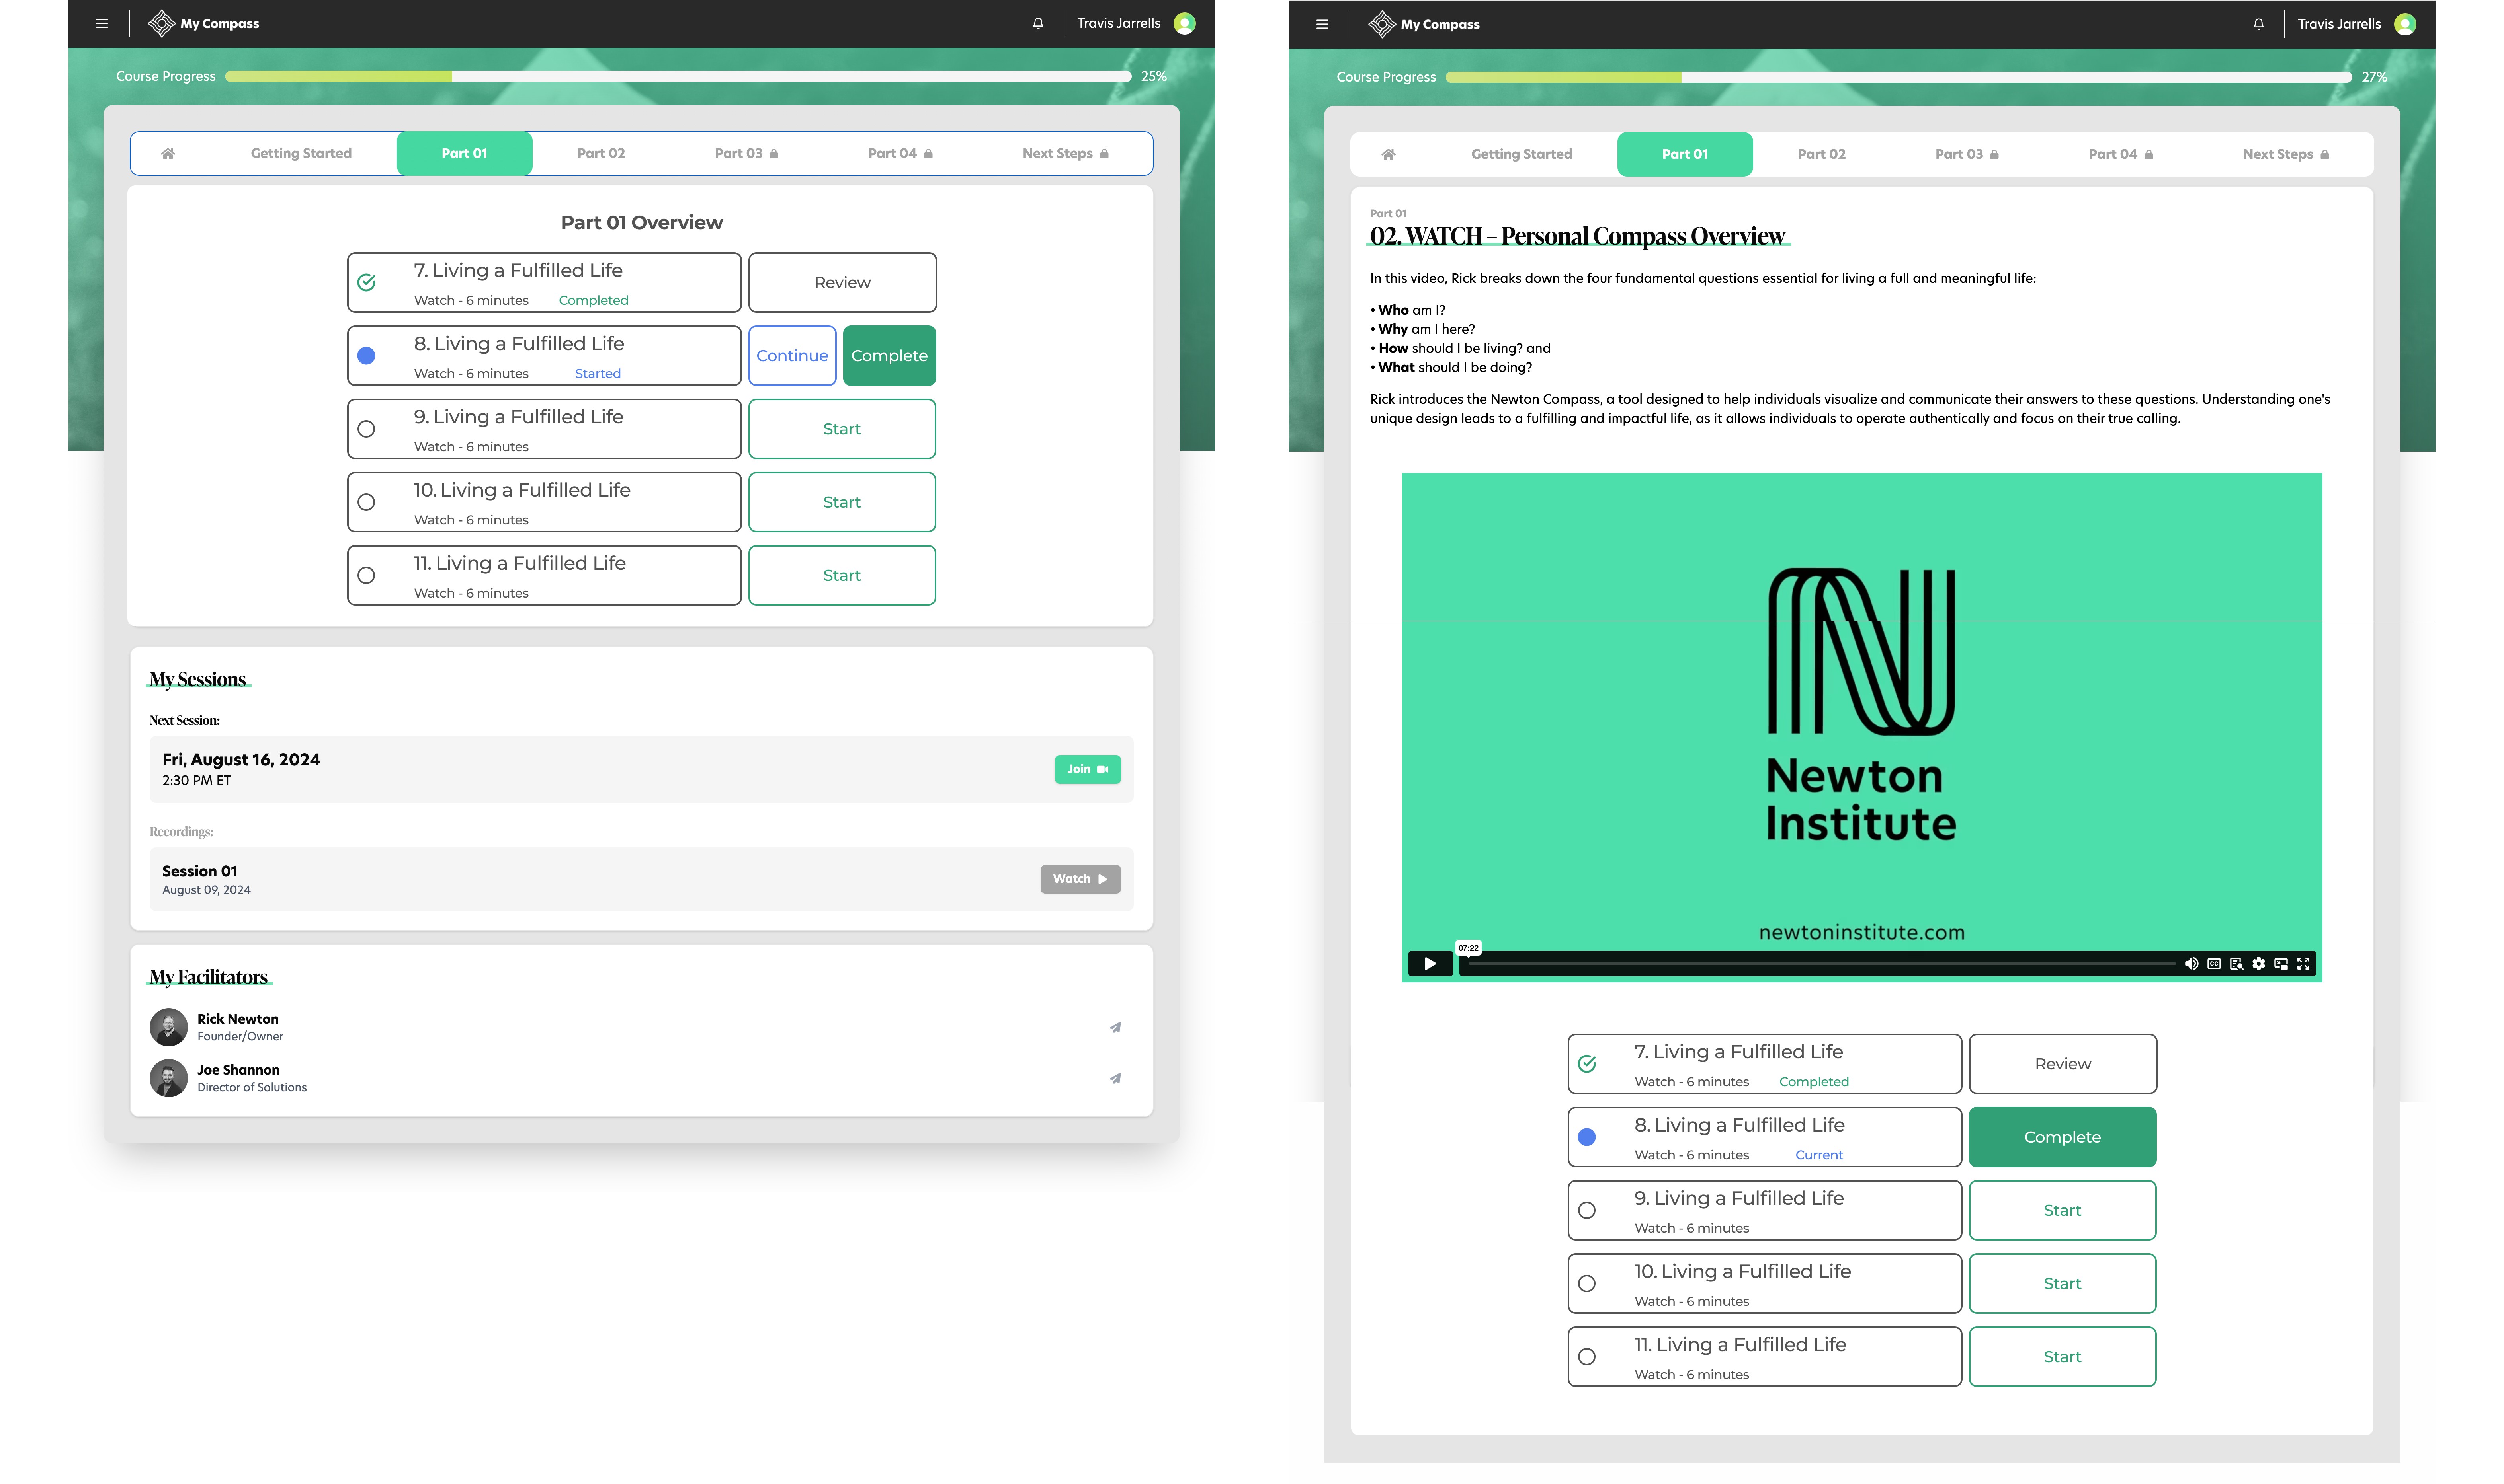Open Getting Started tab on the video page
This screenshot has width=2504, height=1484.
pyautogui.click(x=1521, y=154)
